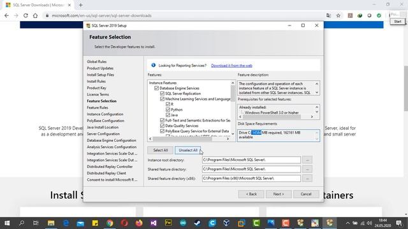Uncheck Full-Text and Semantic Extractions

[x=162, y=120]
